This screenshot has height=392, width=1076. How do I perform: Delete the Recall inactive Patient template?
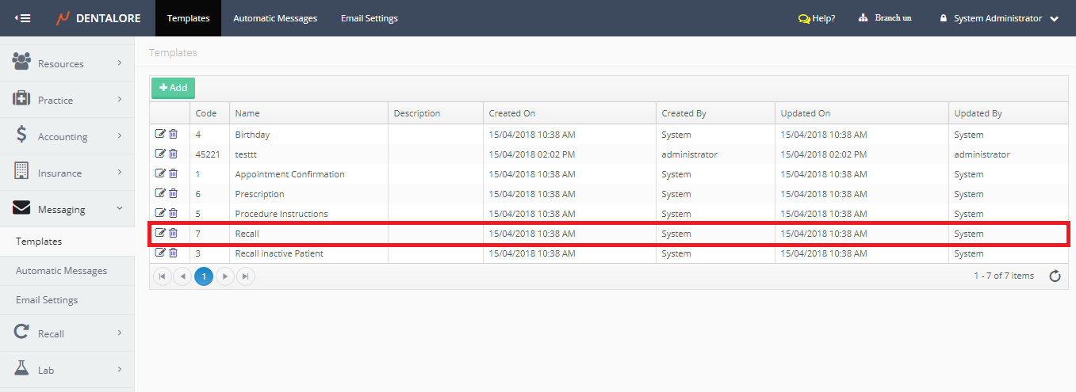(173, 253)
